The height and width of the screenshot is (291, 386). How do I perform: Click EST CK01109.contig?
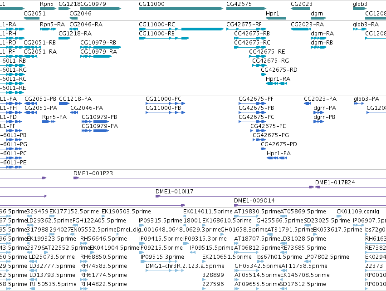click(358, 212)
